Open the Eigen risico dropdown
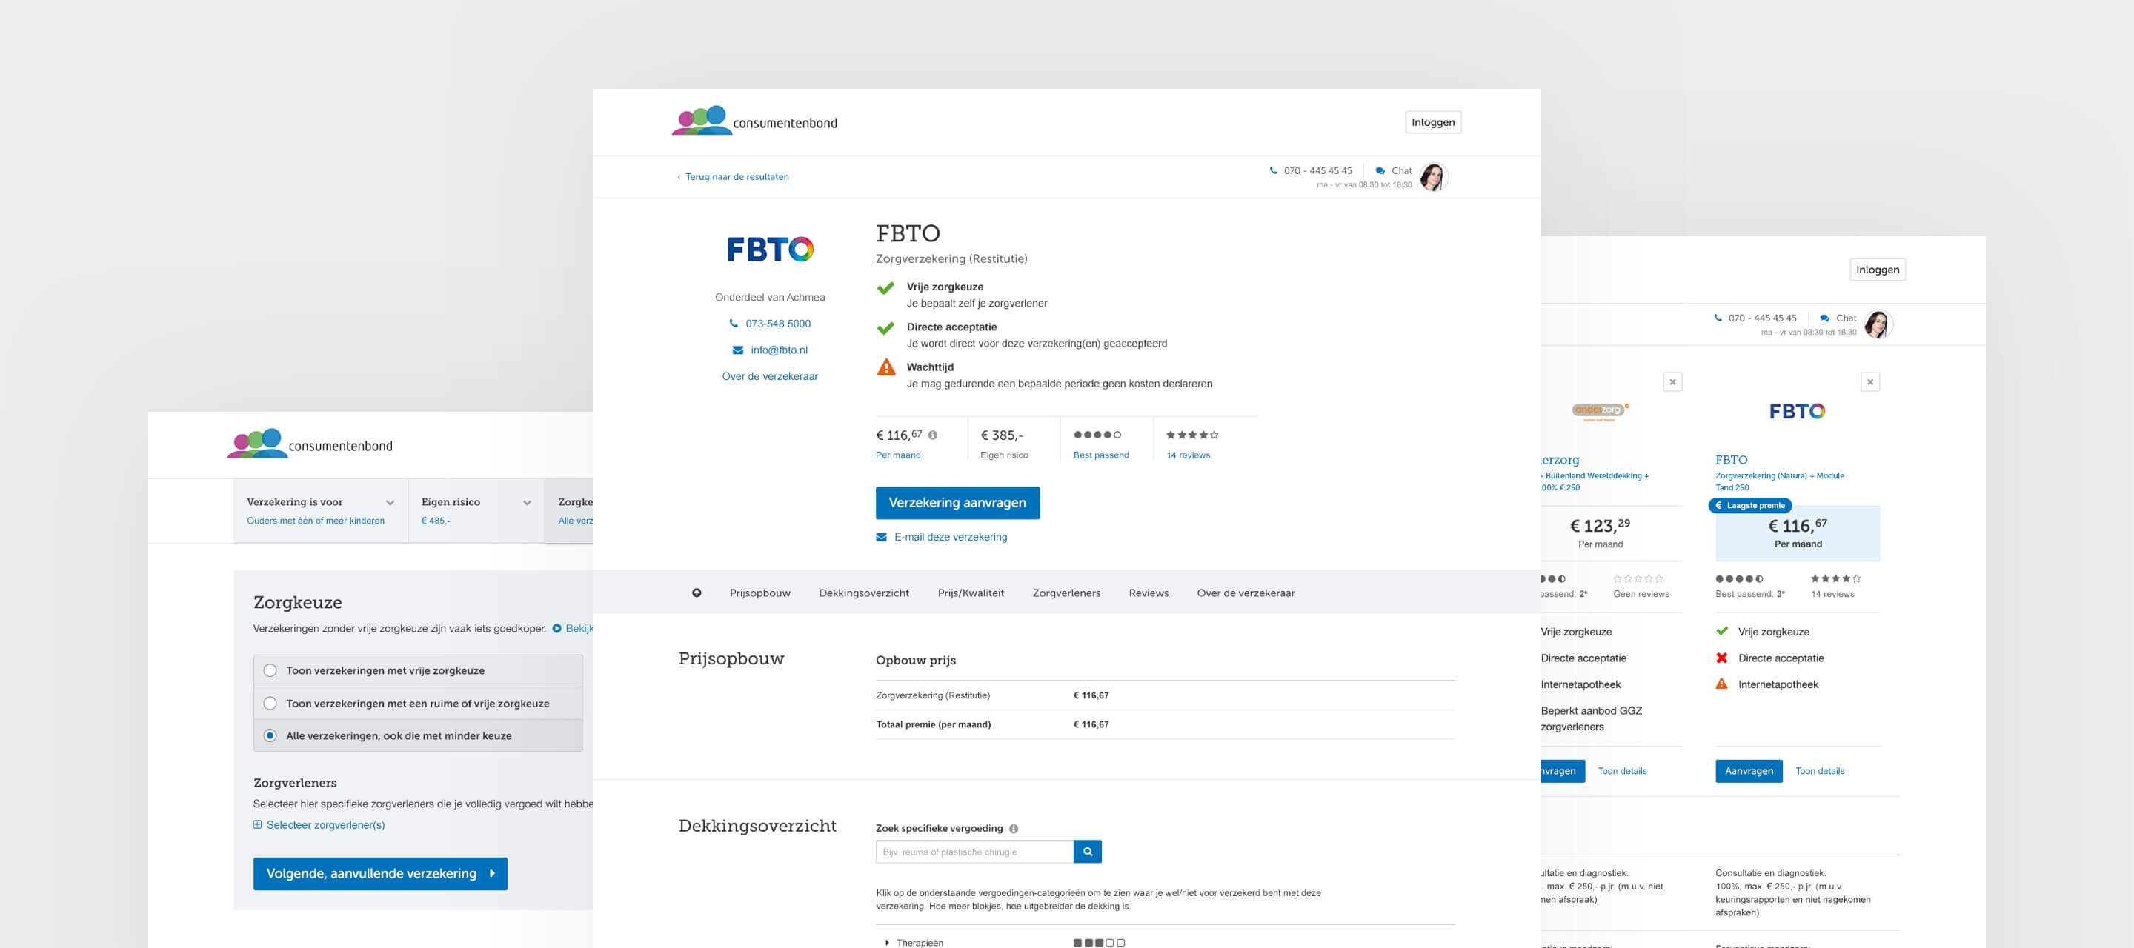This screenshot has height=948, width=2134. 476,511
